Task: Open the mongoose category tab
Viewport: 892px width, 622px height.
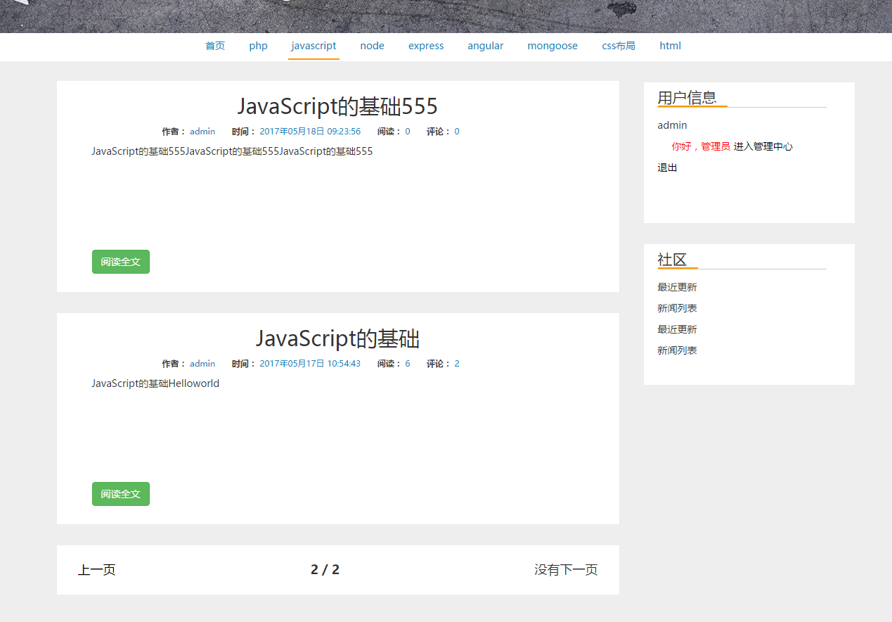Action: (552, 46)
